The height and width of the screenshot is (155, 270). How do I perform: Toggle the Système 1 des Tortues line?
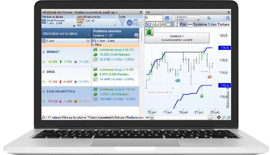(x=209, y=25)
